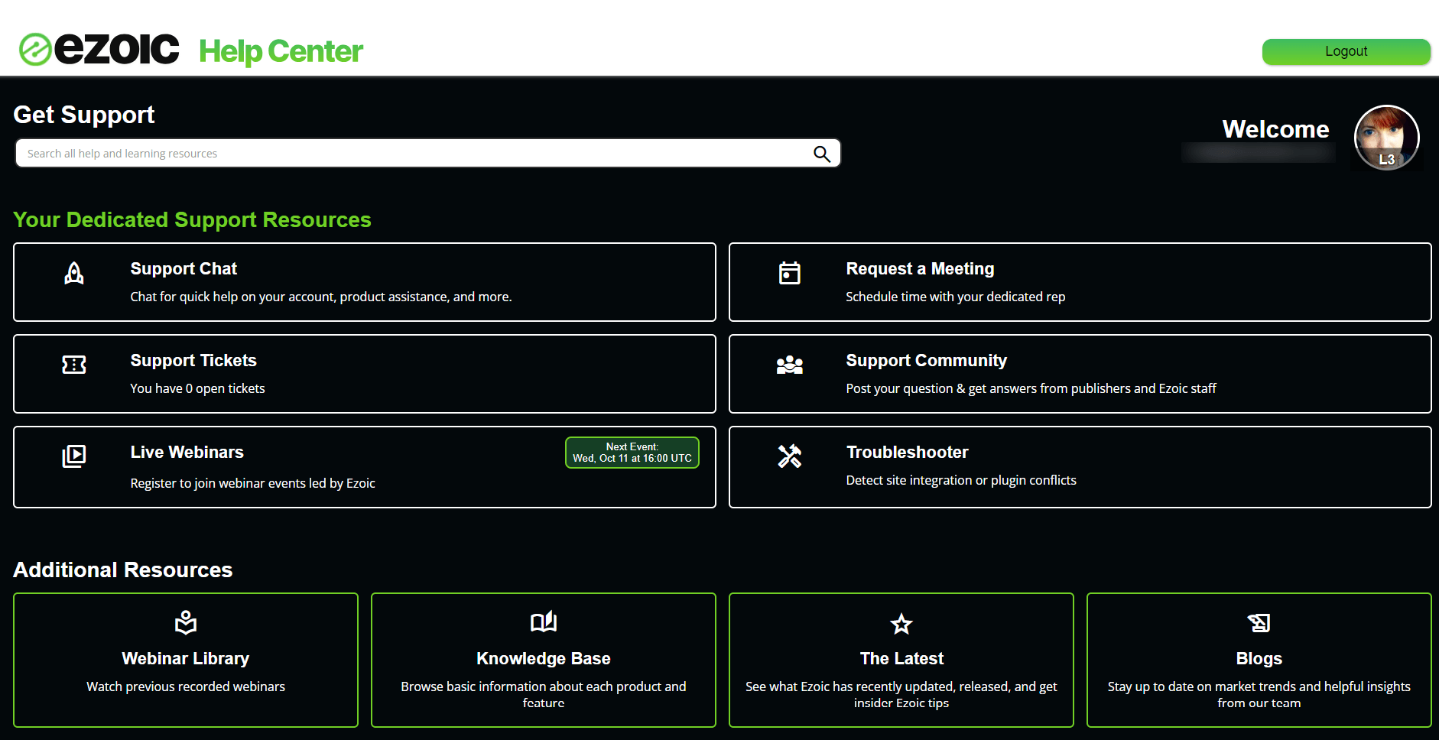The image size is (1439, 740).
Task: Open the Troubleshooter title
Action: click(907, 453)
